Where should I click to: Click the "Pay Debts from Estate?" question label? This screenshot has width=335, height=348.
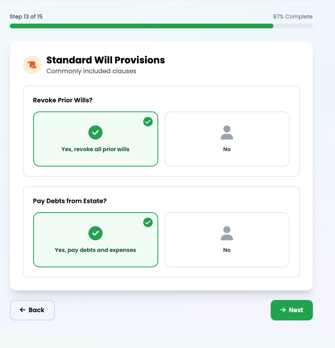click(70, 201)
